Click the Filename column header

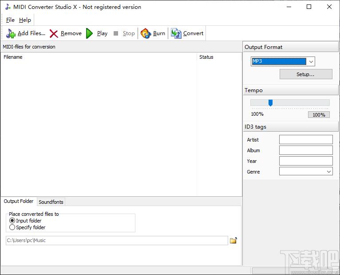99,57
